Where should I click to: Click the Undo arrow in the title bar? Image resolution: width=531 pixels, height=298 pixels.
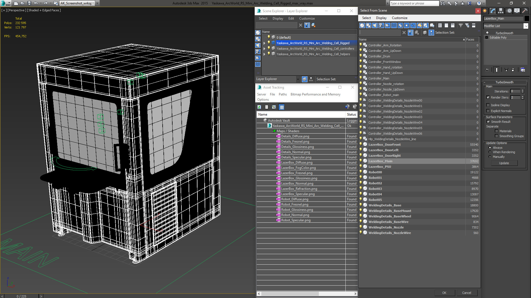click(x=36, y=3)
